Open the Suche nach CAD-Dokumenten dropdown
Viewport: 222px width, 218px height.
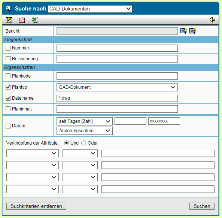tap(90, 9)
